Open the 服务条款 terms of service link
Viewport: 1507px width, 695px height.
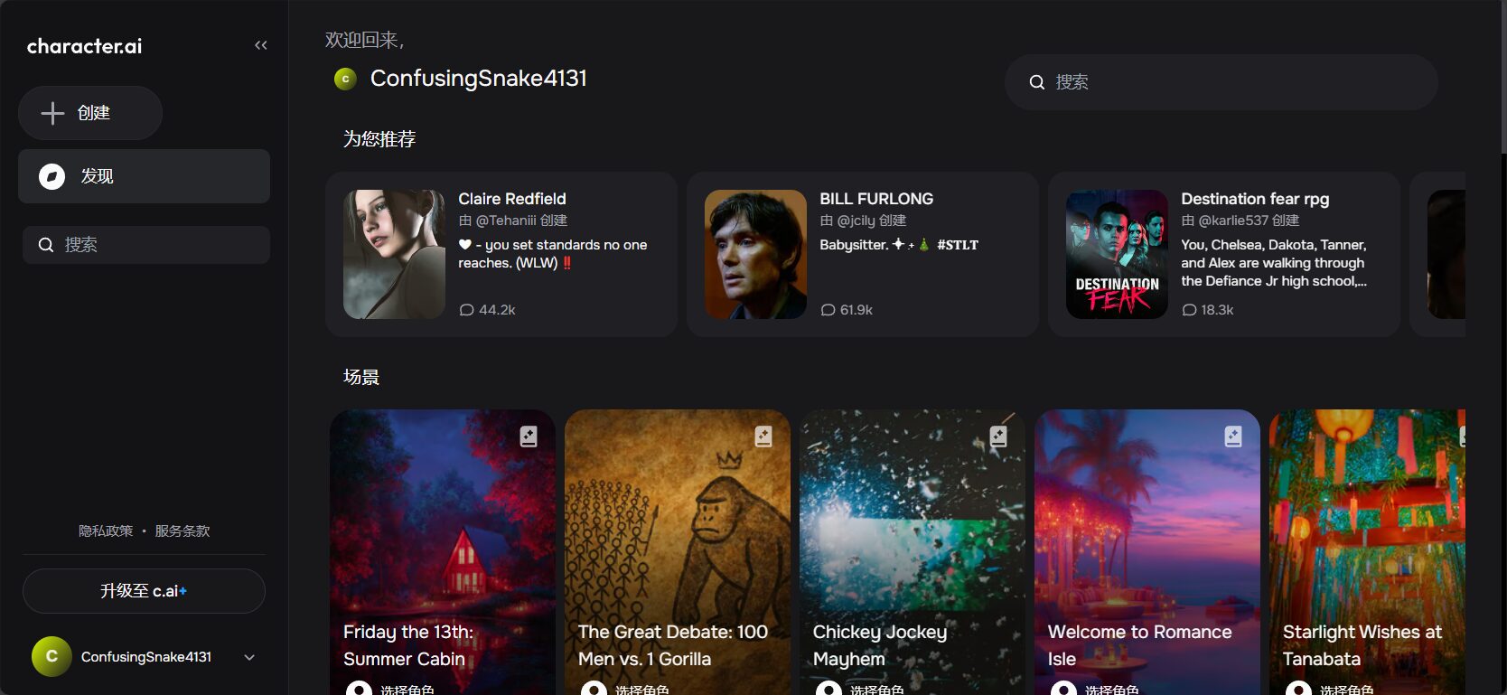coord(182,531)
